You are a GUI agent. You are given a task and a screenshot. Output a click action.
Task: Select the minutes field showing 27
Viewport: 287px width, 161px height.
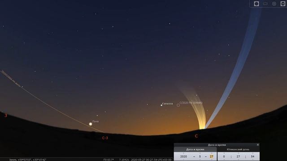(x=238, y=157)
